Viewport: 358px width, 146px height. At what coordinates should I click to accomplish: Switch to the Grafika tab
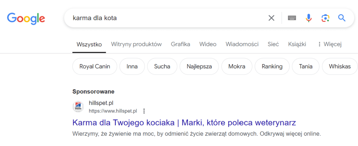point(180,44)
